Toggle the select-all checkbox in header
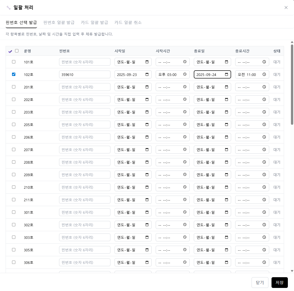This screenshot has height=291, width=294. (x=17, y=51)
